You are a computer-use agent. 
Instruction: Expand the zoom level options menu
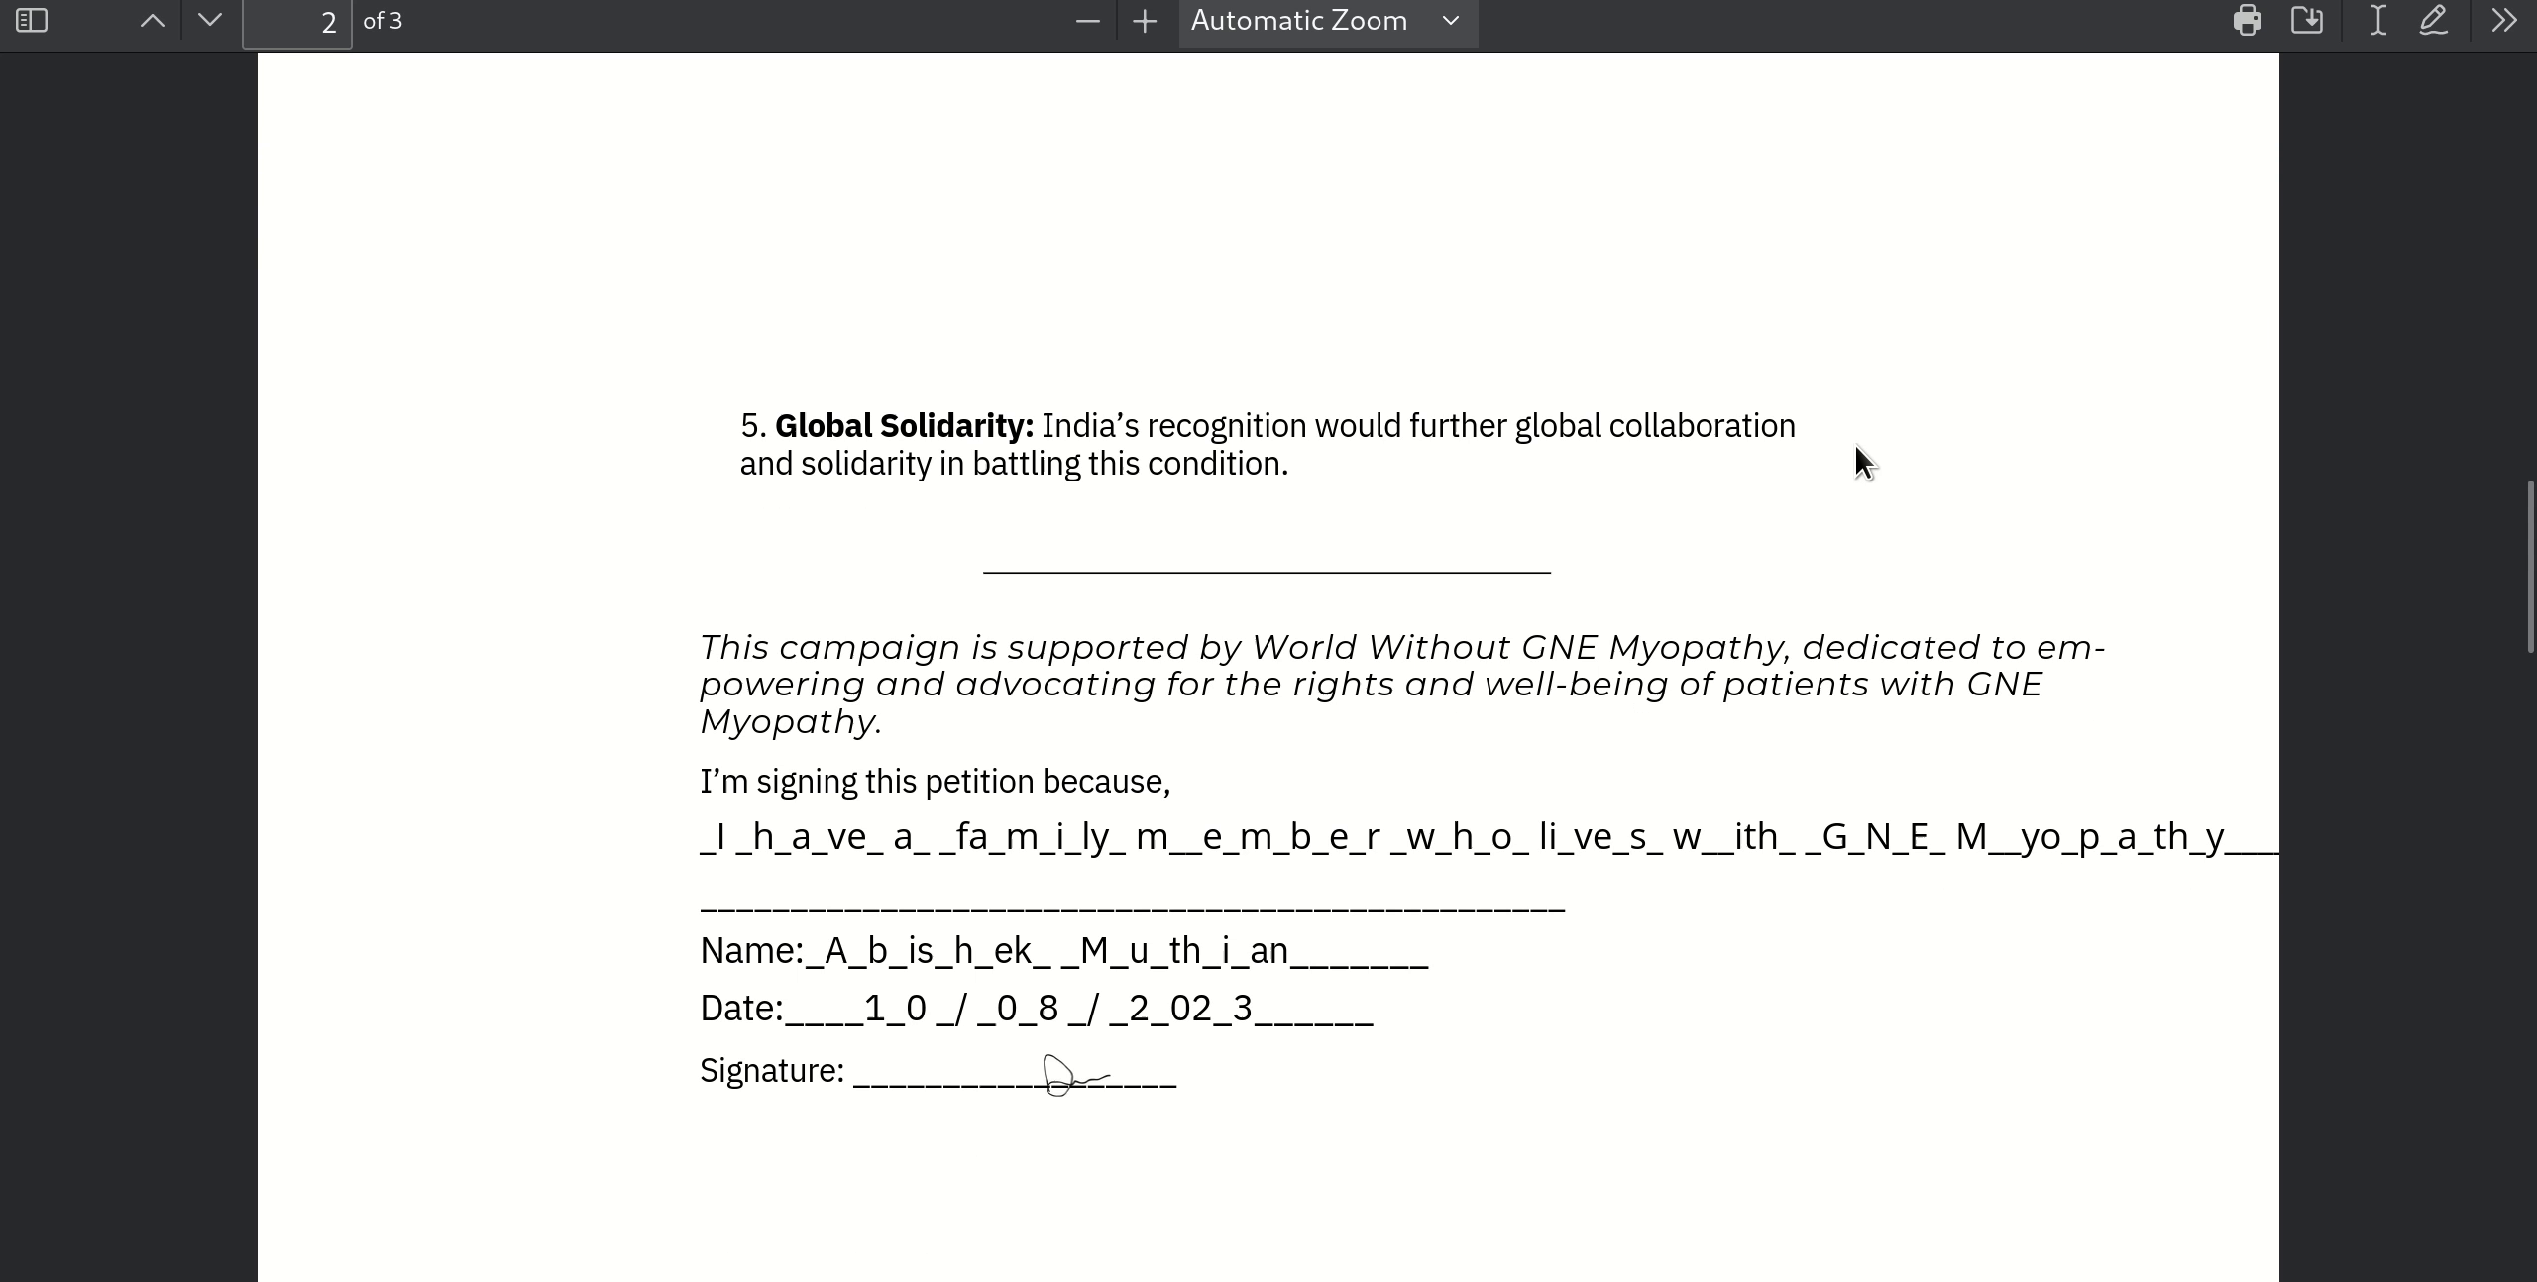click(x=1447, y=21)
